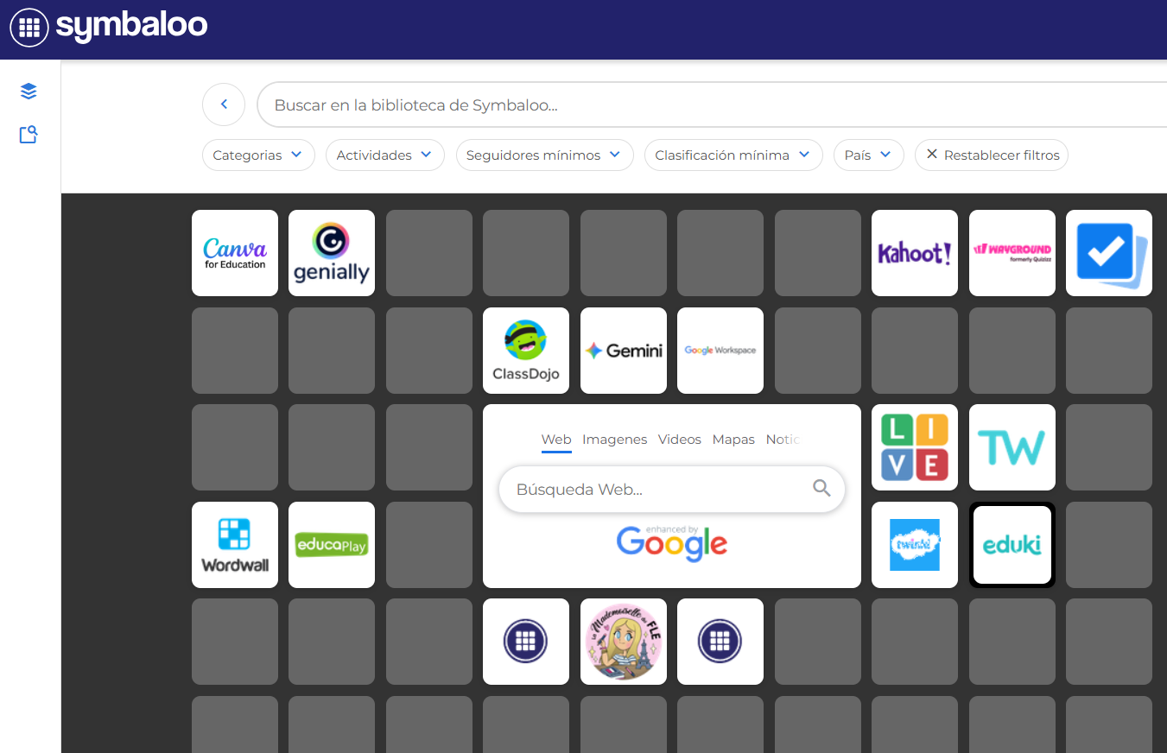The height and width of the screenshot is (753, 1167).
Task: Select the Web search tab
Action: [x=556, y=440]
